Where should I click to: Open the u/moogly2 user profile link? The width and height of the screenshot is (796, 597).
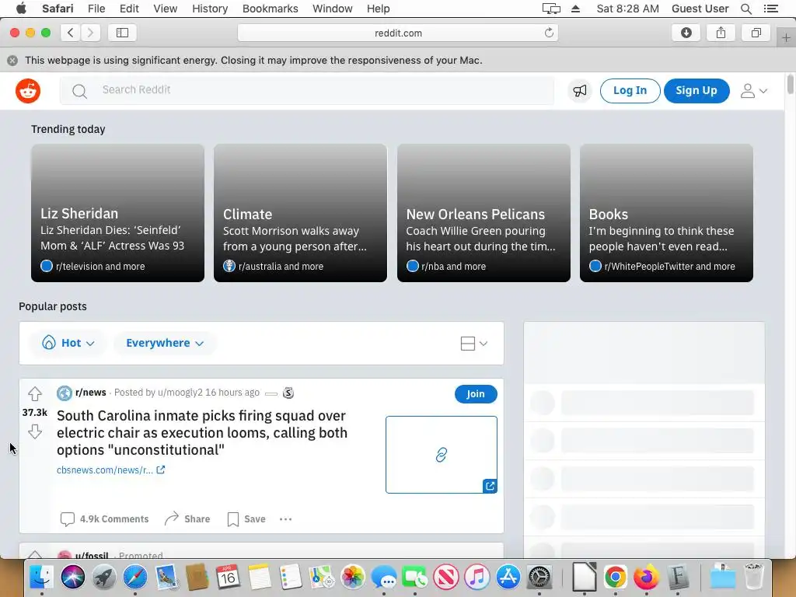point(180,393)
